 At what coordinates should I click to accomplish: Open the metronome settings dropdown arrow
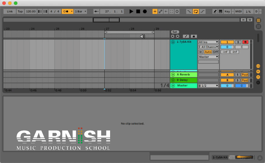coord(72,12)
